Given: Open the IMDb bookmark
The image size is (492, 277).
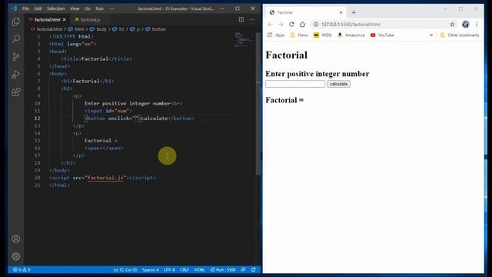Looking at the screenshot, I should (x=323, y=35).
